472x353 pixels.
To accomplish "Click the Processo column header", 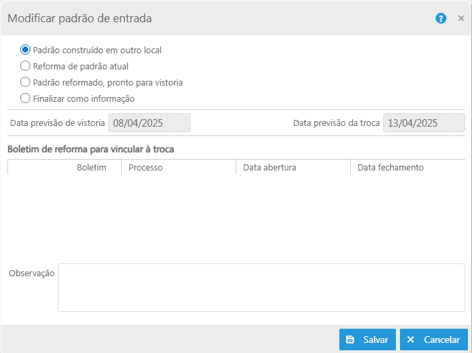I will 145,167.
